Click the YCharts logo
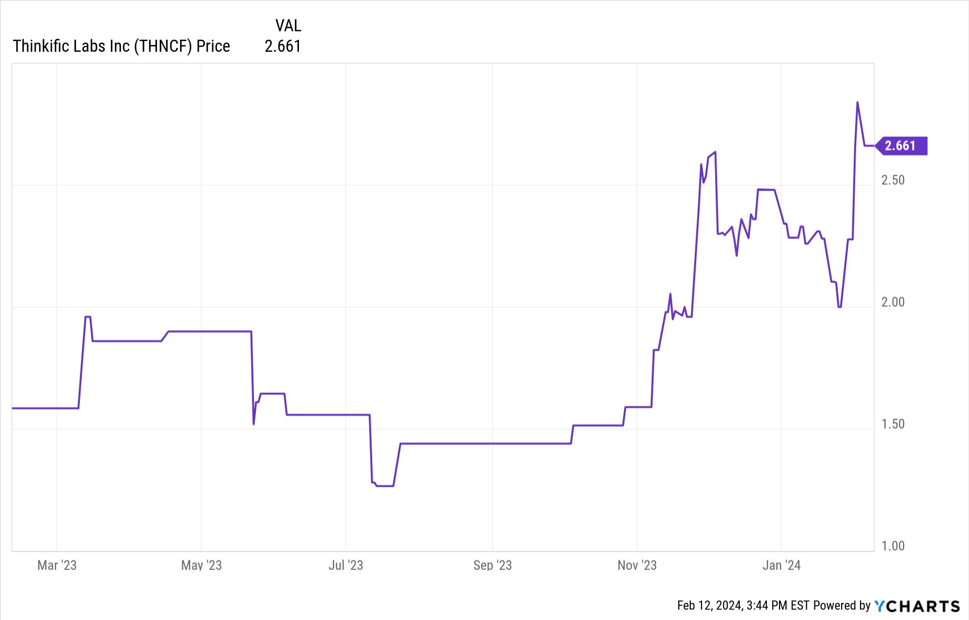 pos(917,606)
